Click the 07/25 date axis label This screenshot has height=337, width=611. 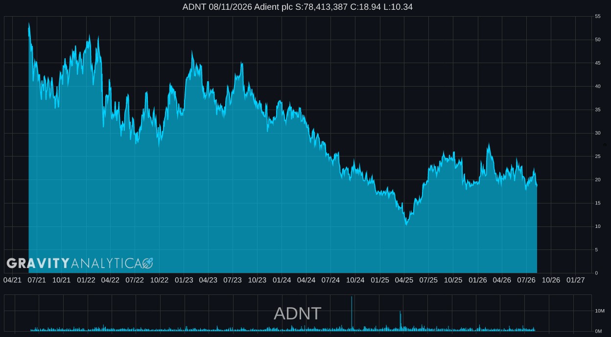point(428,280)
